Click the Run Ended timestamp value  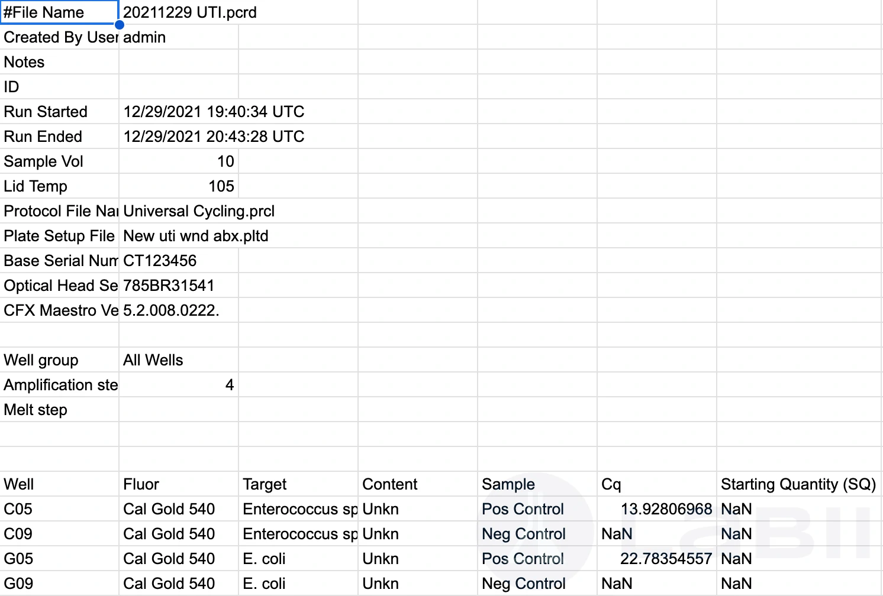click(213, 137)
